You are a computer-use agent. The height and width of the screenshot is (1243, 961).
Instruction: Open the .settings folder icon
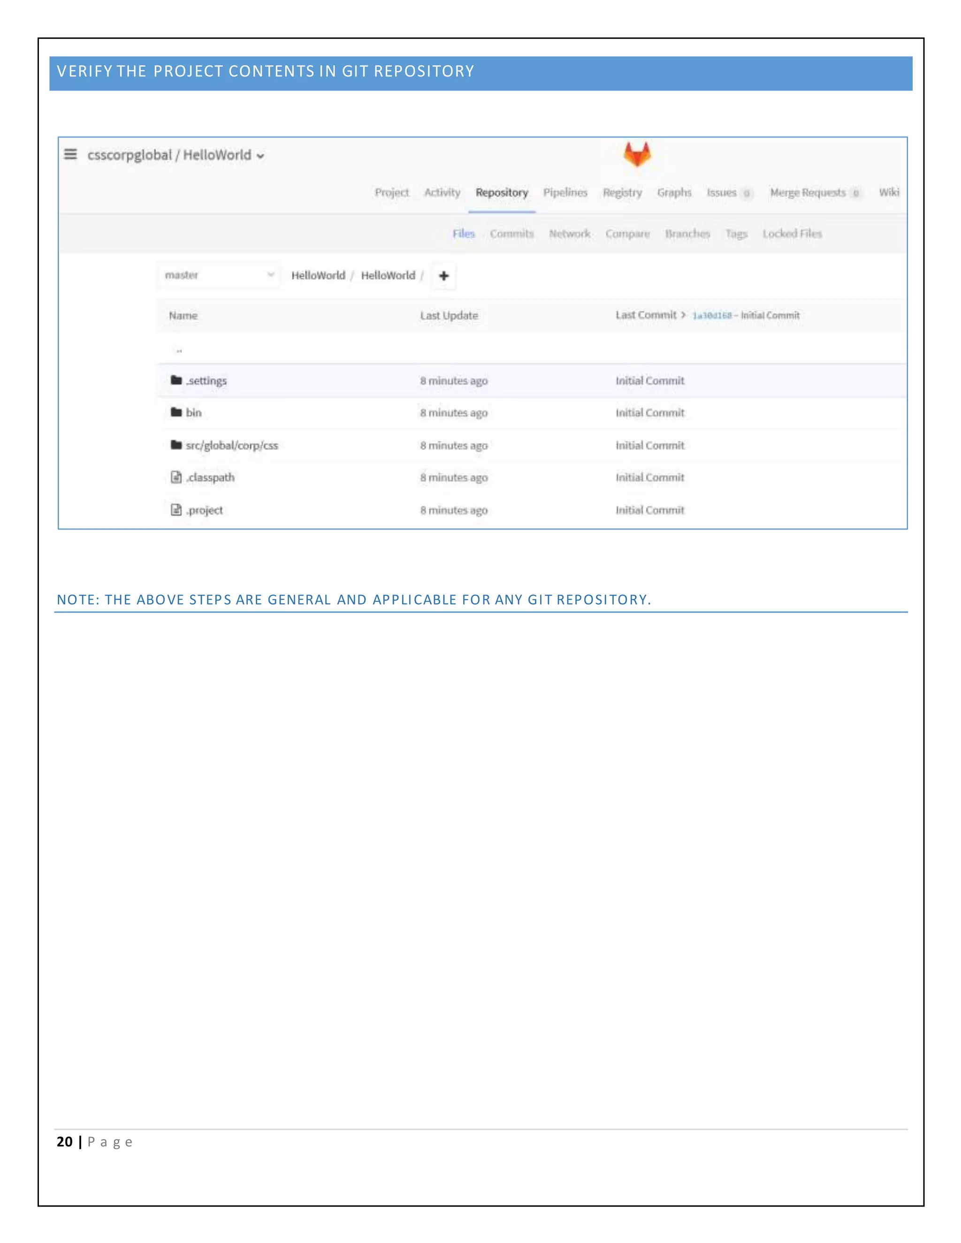(176, 380)
